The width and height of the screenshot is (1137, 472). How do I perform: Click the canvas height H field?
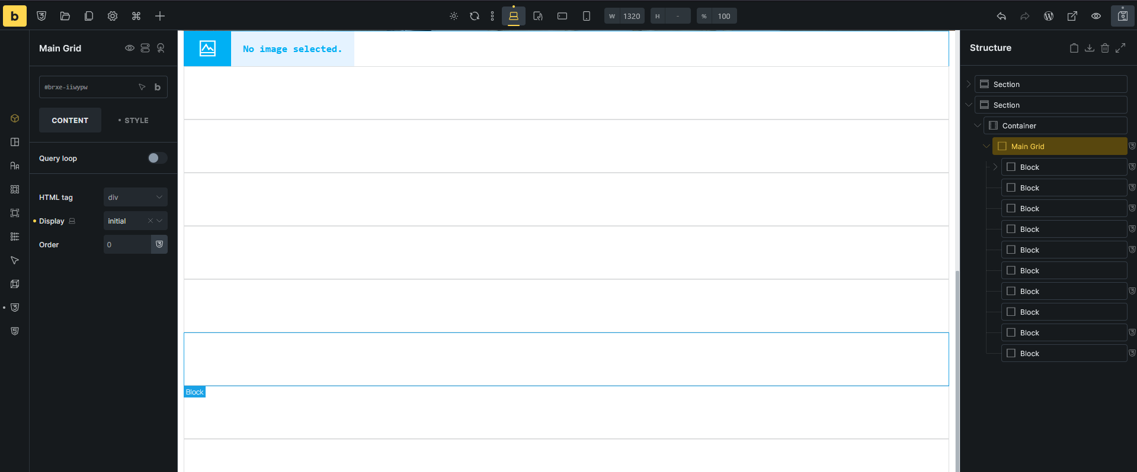coord(671,16)
